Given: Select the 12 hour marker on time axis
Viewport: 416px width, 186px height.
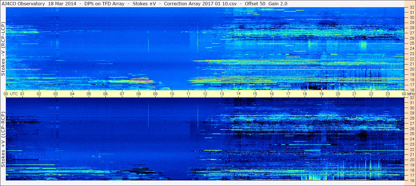Looking at the screenshot, I should tap(205, 94).
